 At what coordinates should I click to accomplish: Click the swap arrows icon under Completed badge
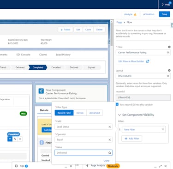(15, 139)
